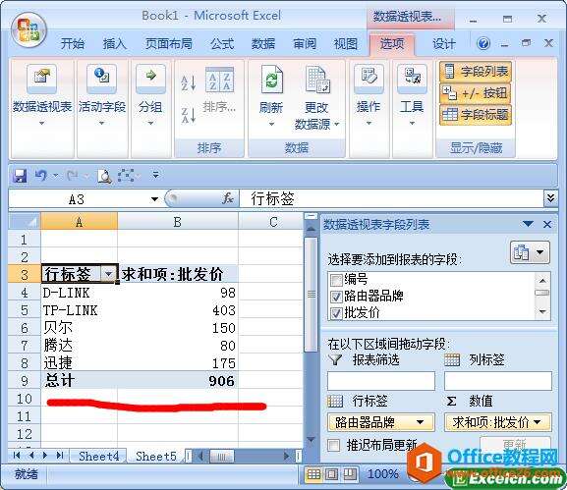
Task: Click the help question mark icon
Action: [483, 44]
